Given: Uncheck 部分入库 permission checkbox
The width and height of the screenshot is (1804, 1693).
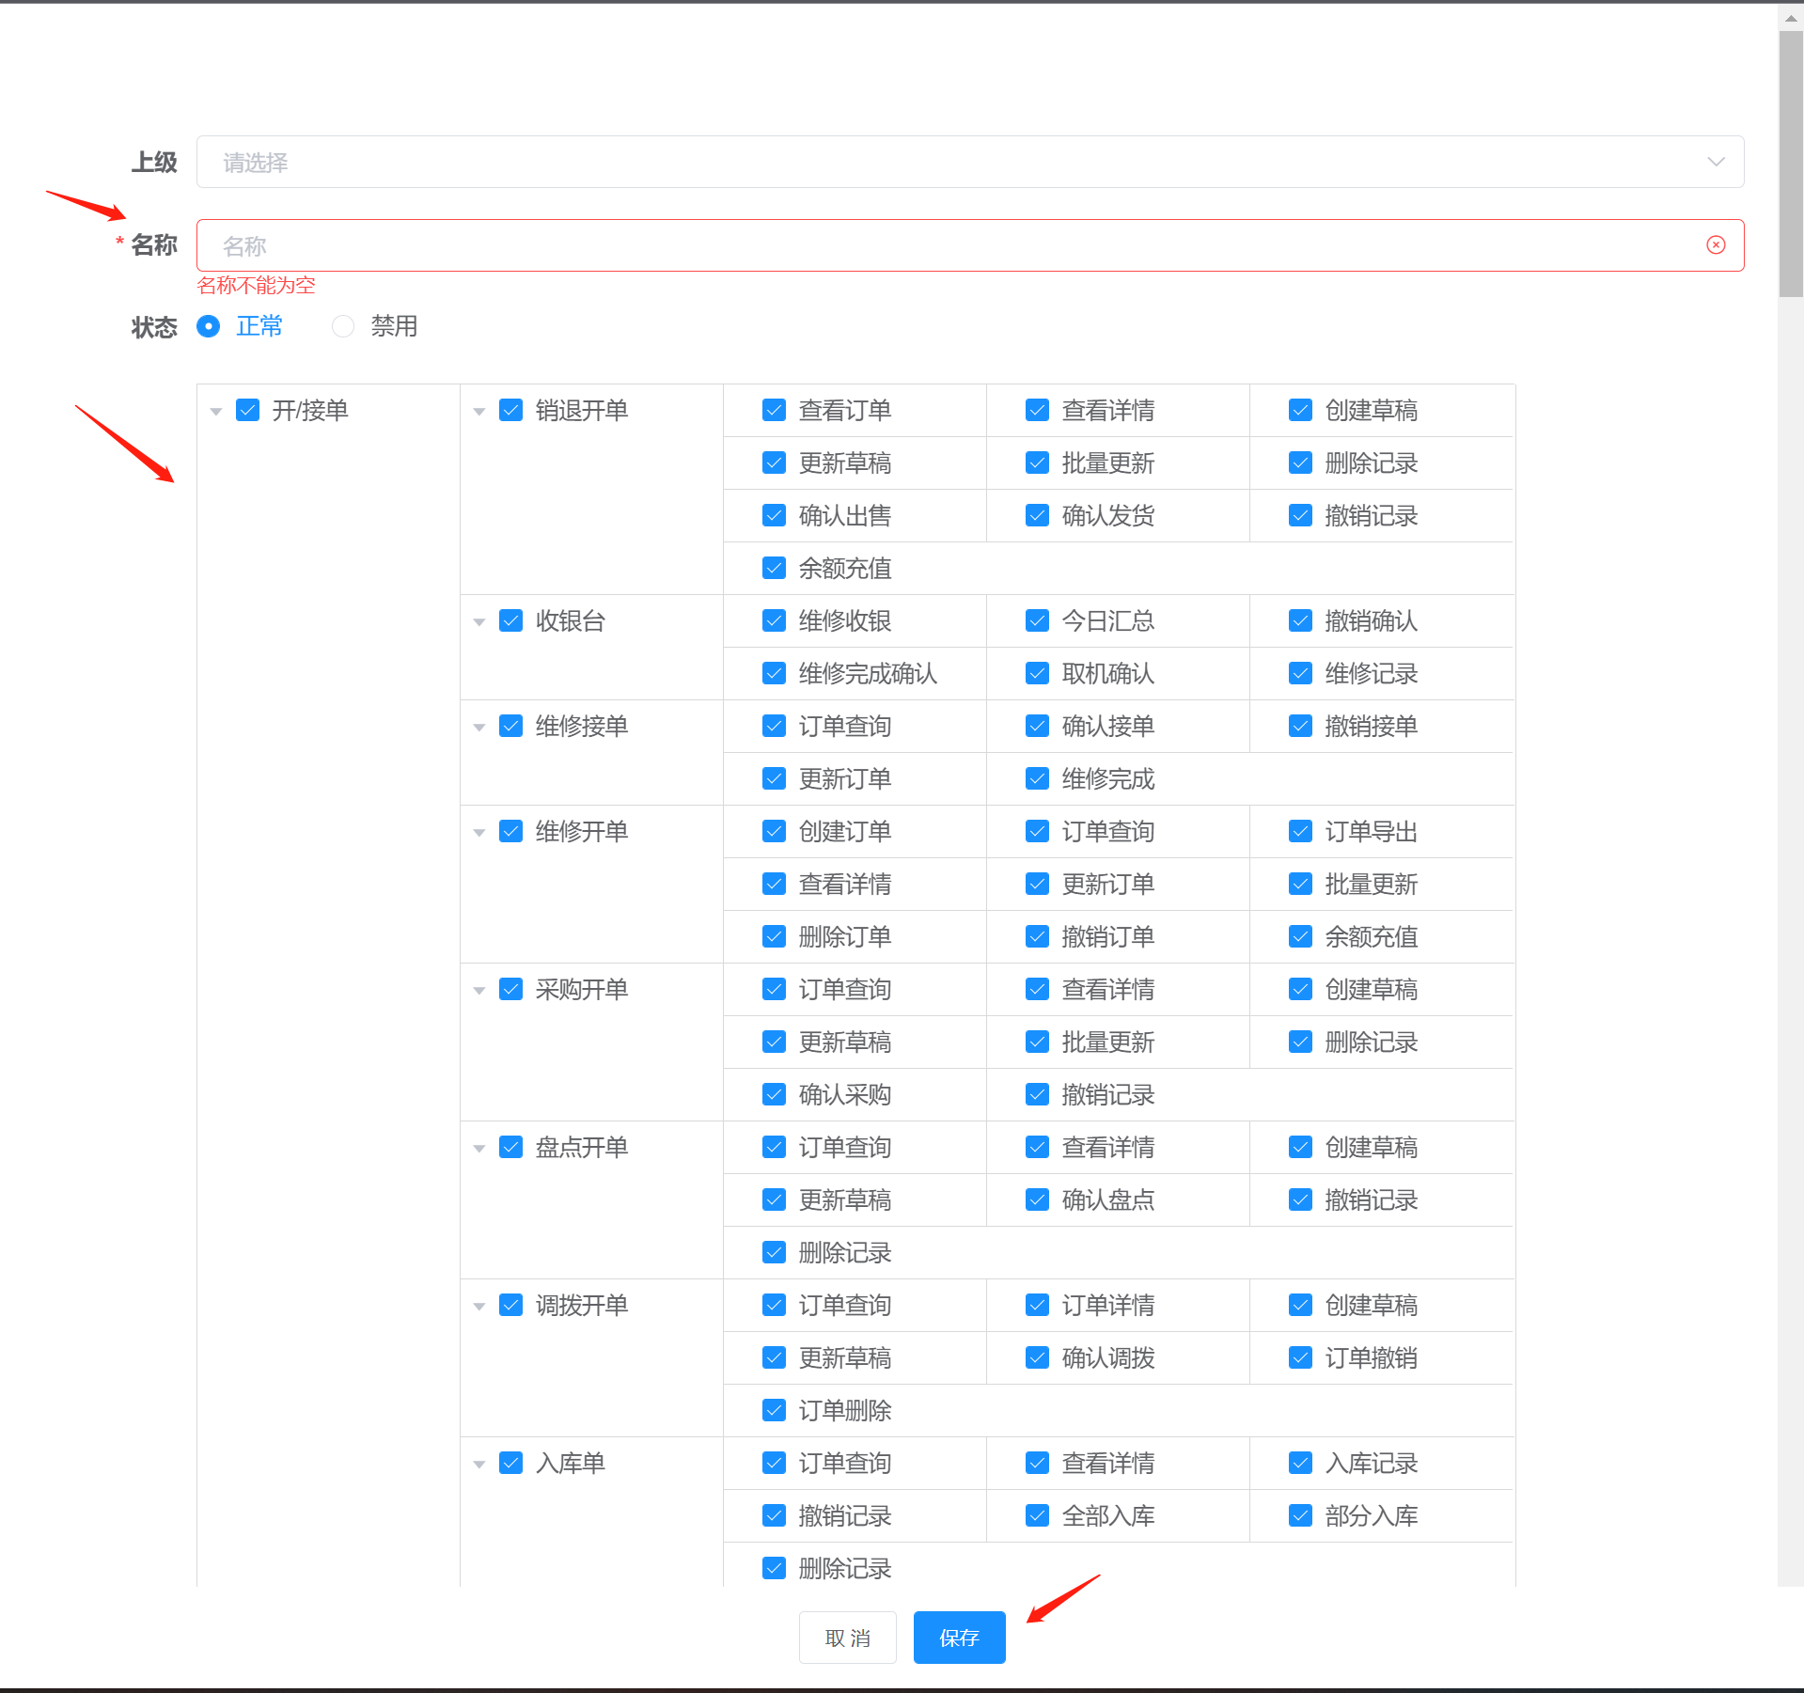Looking at the screenshot, I should pos(1301,1515).
